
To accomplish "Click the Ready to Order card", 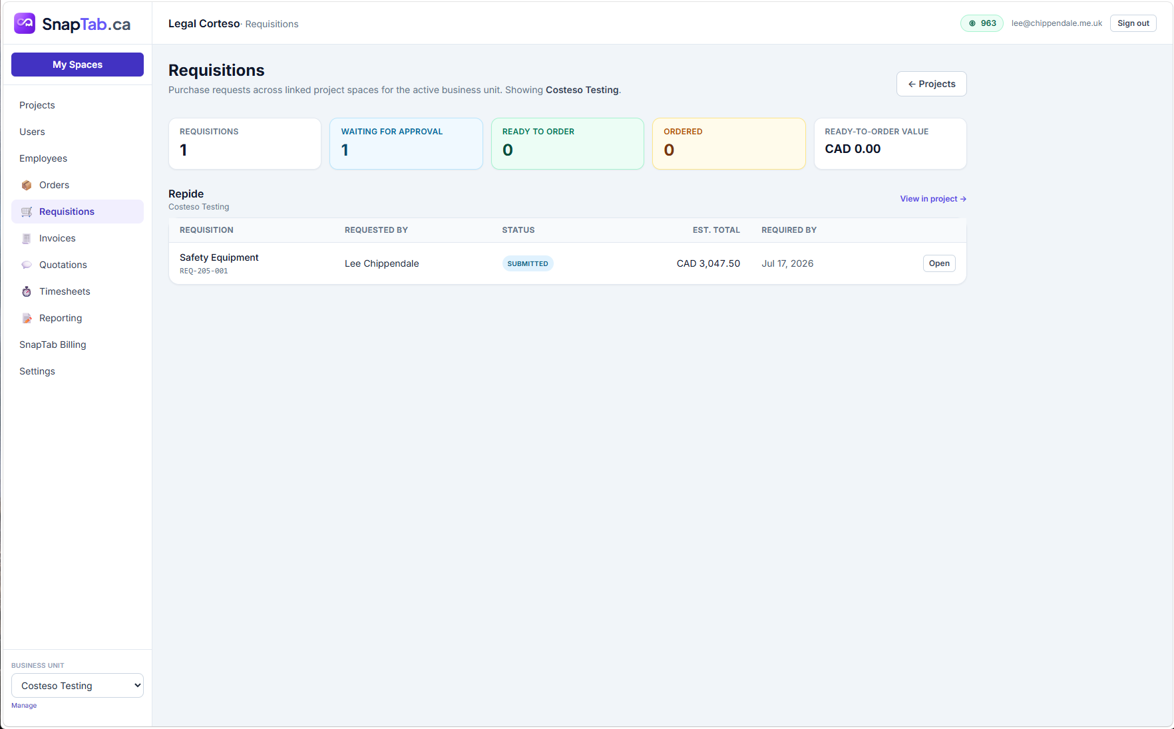I will (567, 144).
